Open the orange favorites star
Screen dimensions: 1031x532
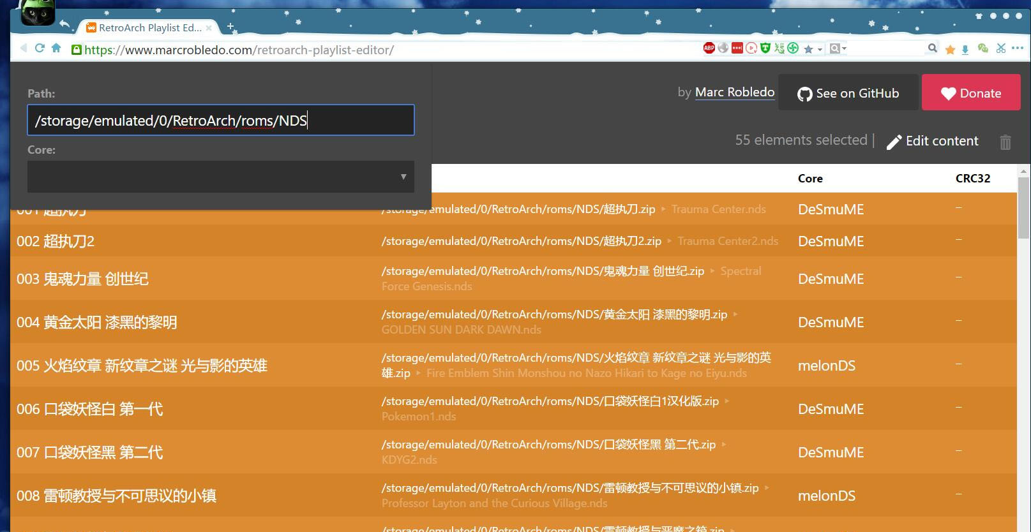pyautogui.click(x=950, y=49)
